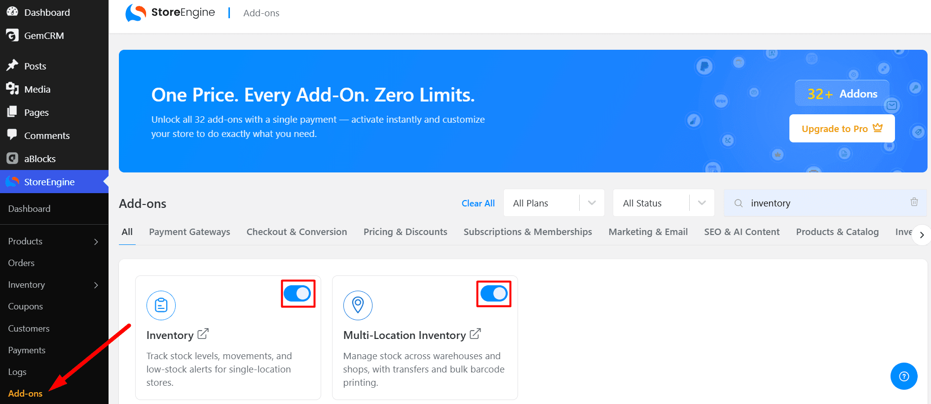Open the All Status dropdown

coord(664,203)
